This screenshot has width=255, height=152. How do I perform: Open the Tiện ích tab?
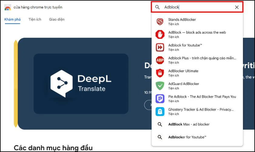35,19
